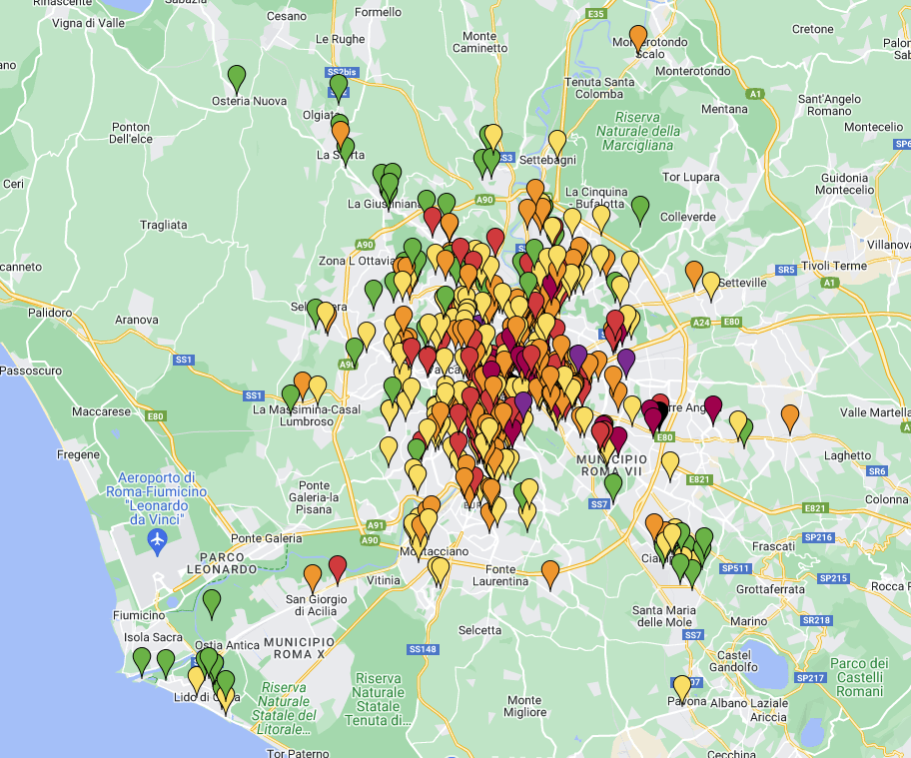Viewport: 911px width, 758px height.
Task: Click the leftmost green pin at Isola Sacra
Action: pos(142,660)
